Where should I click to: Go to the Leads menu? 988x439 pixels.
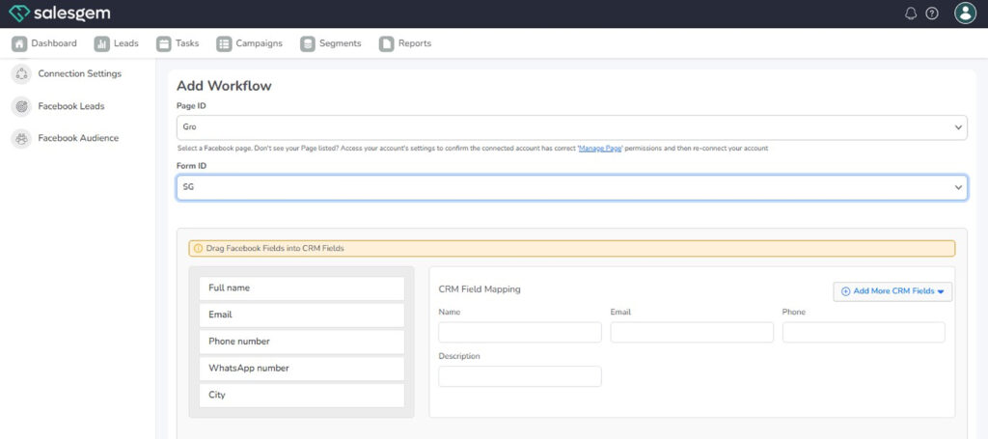[x=116, y=43]
